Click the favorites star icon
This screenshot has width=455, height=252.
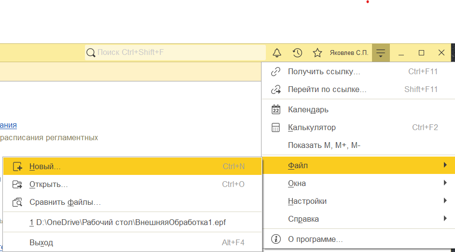[317, 53]
